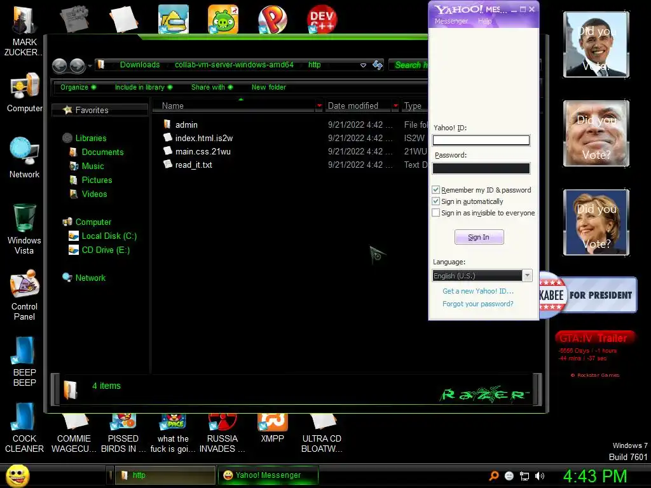651x488 pixels.
Task: Open the Messenger menu in Yahoo window
Action: (451, 21)
